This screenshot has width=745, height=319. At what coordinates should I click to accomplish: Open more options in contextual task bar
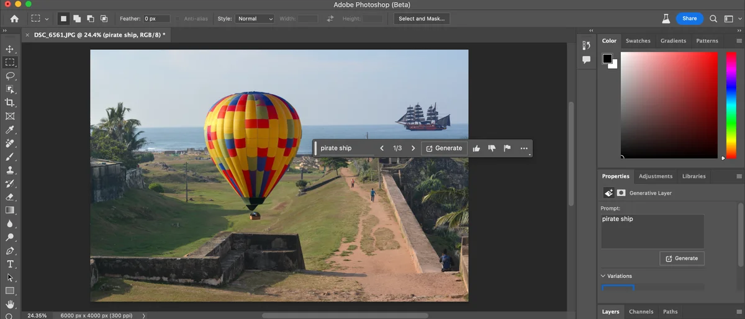[524, 148]
